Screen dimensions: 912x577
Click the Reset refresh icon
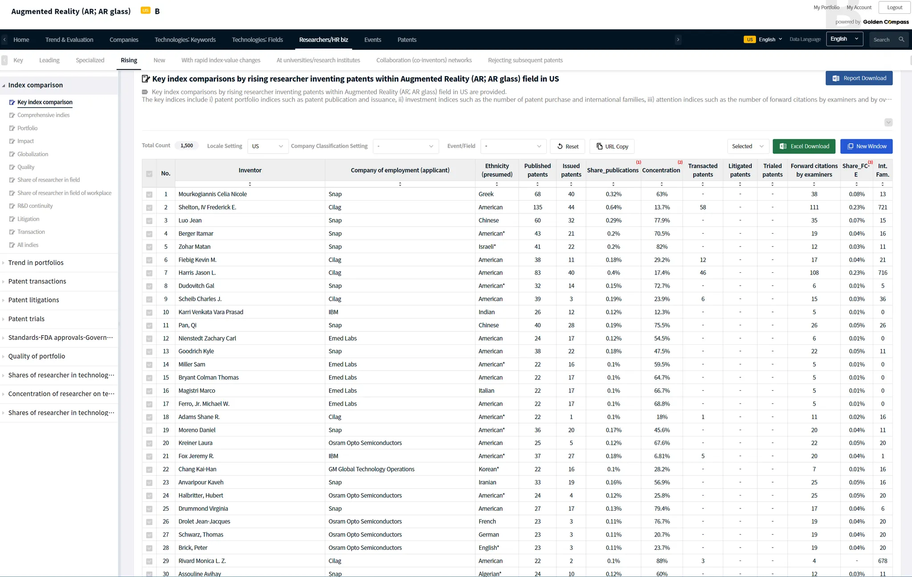point(560,146)
